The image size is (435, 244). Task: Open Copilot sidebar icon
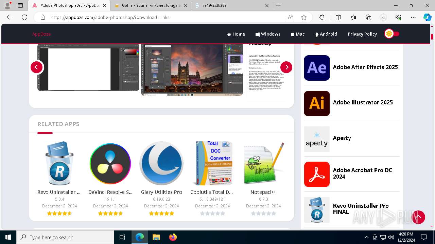tap(427, 17)
